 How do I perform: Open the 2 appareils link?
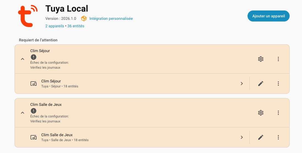pos(55,26)
